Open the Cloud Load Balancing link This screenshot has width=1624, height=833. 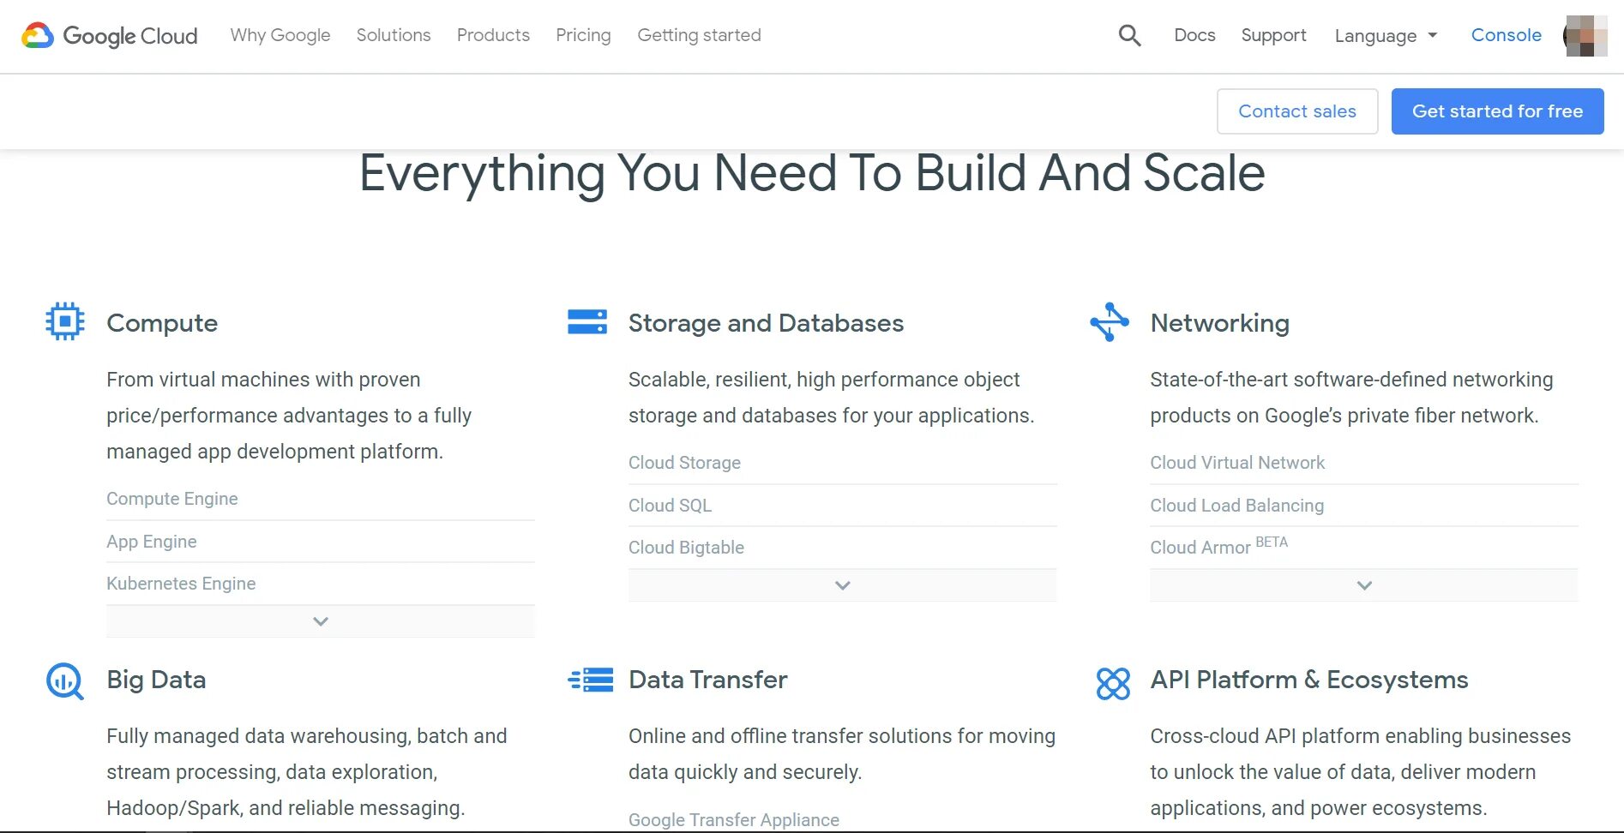[1236, 506]
